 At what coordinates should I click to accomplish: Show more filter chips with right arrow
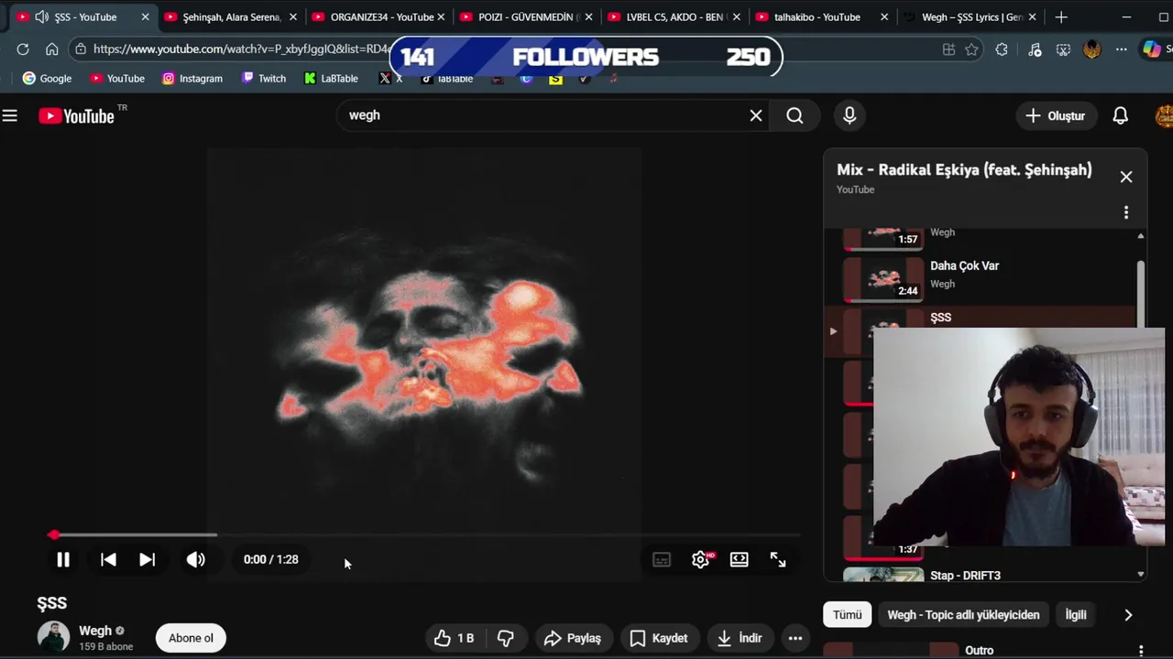point(1128,615)
